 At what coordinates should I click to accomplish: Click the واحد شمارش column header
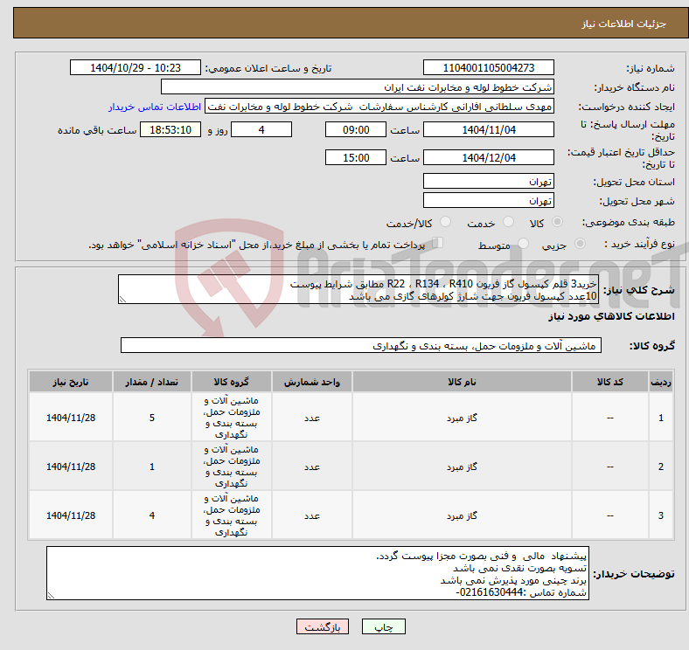312,382
